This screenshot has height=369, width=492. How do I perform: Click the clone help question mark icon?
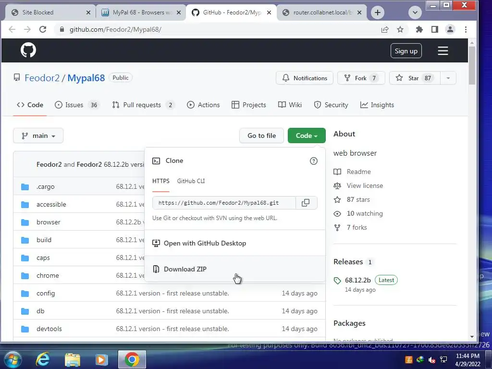click(x=313, y=161)
